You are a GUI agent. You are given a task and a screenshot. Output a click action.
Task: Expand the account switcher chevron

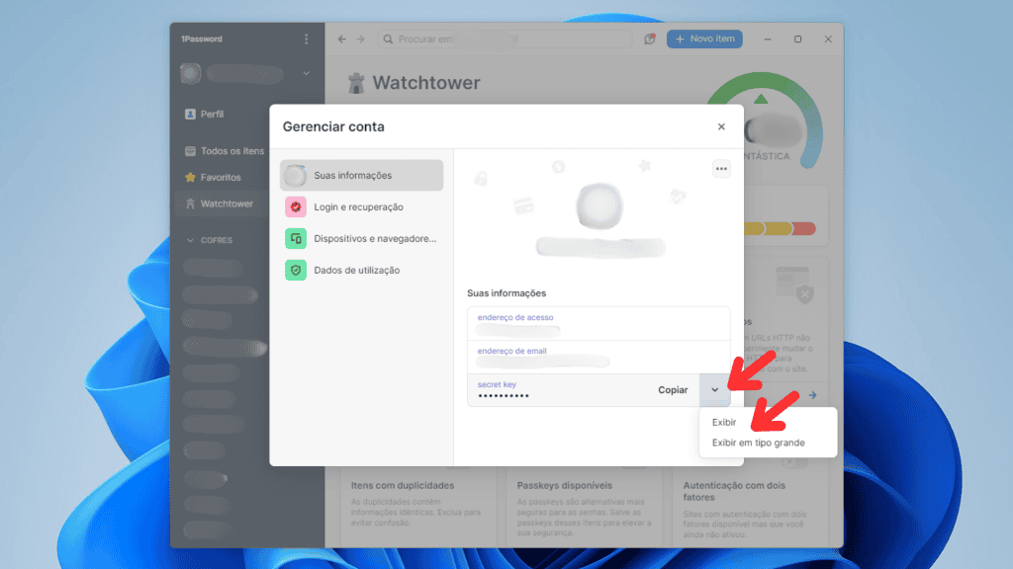(307, 73)
